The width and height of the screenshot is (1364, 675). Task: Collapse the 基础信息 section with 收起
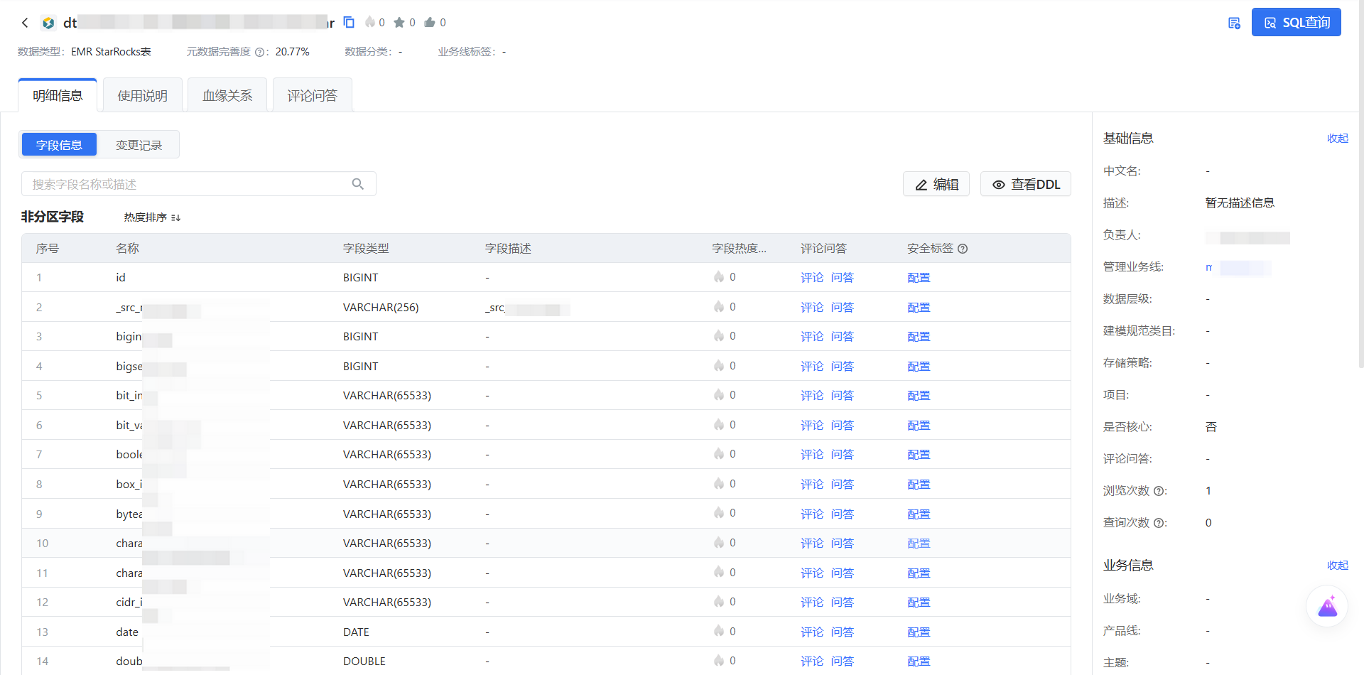coord(1338,139)
